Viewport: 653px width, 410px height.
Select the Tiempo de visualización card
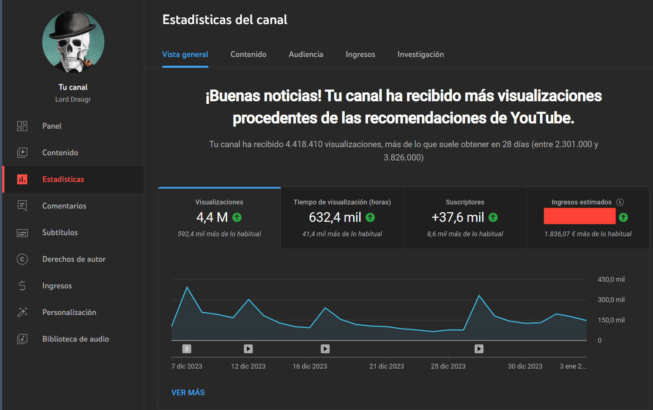click(x=342, y=217)
